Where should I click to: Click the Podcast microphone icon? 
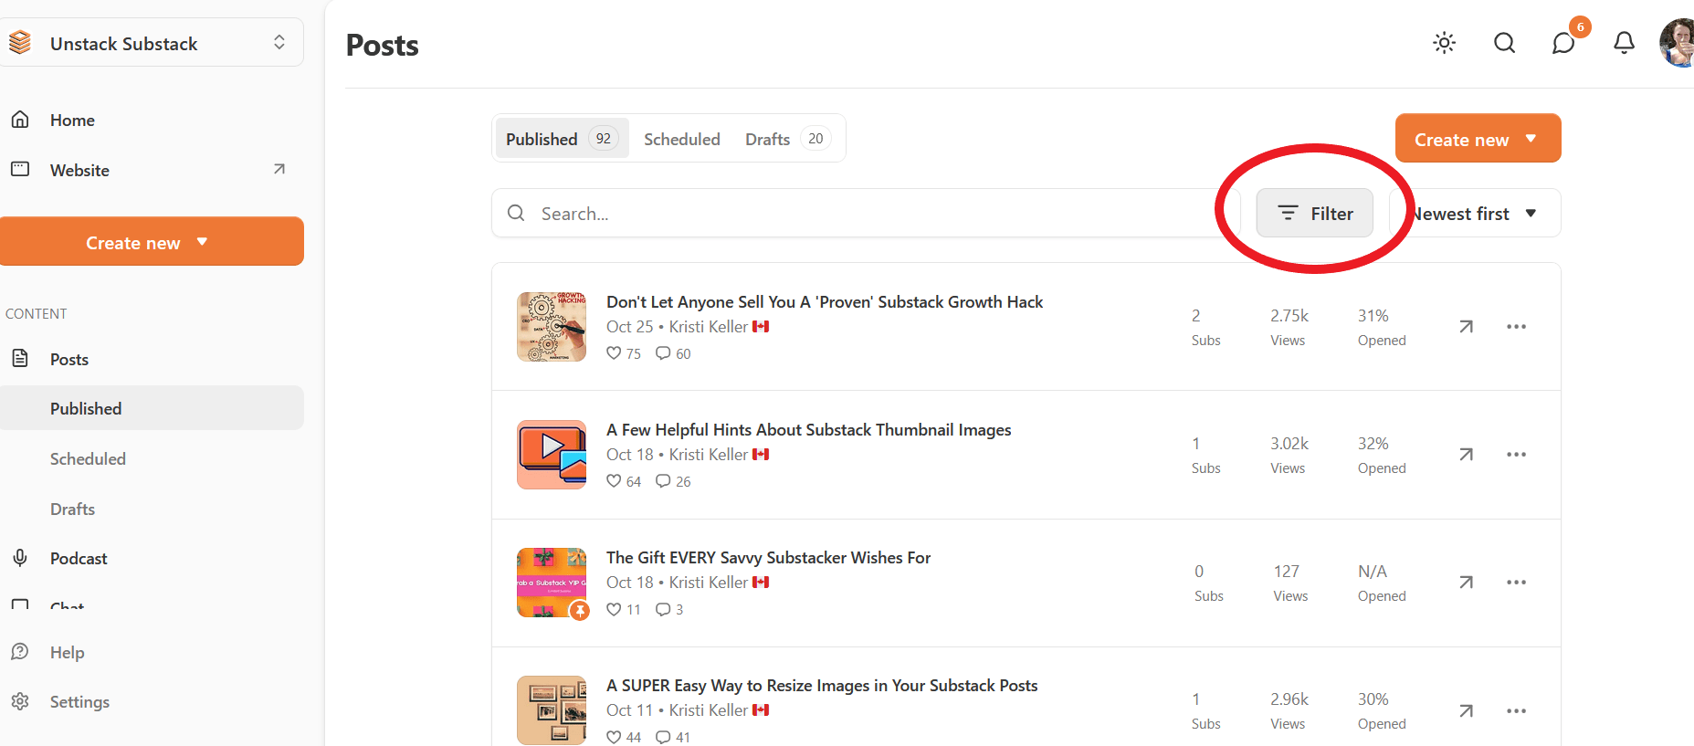(x=20, y=558)
